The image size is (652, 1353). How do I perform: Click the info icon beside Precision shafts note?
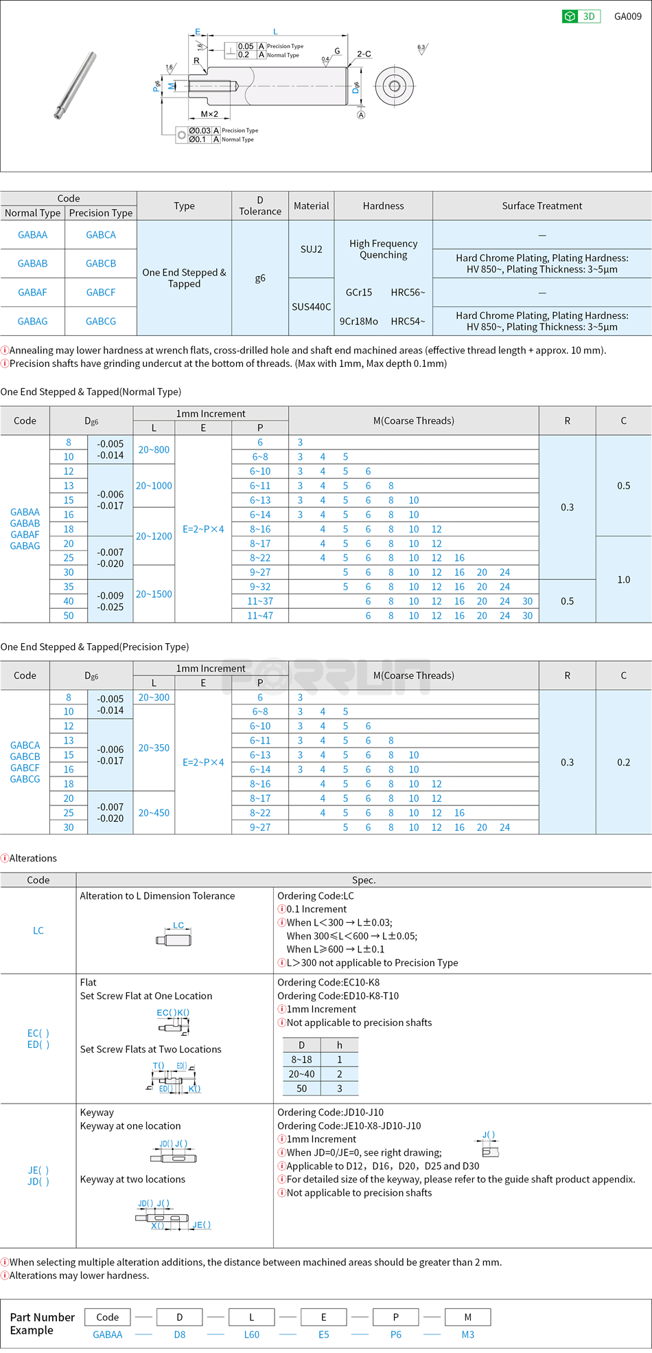point(4,364)
